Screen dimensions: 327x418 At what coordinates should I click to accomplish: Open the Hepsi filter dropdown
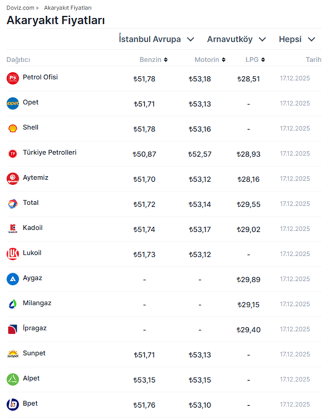coord(297,39)
